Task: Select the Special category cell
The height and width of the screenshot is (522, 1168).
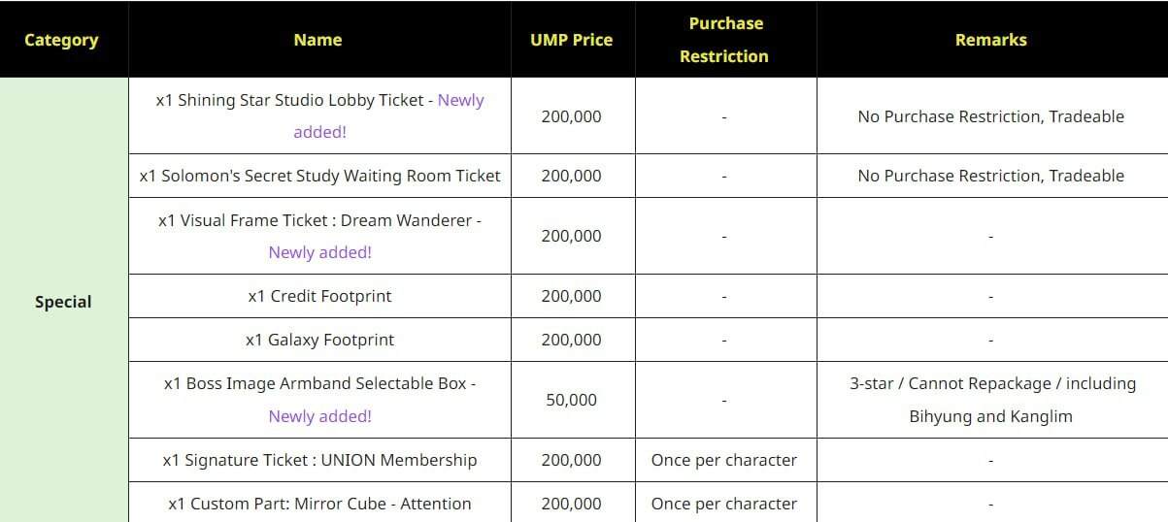Action: 63,302
